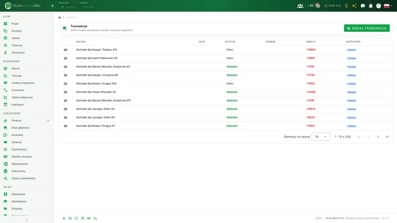View Kontrakt dla Kacper Chodyna #6 eye

click(x=66, y=75)
